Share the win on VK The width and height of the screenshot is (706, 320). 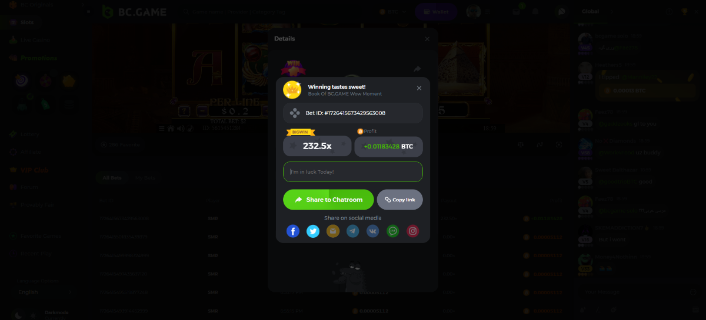[373, 231]
